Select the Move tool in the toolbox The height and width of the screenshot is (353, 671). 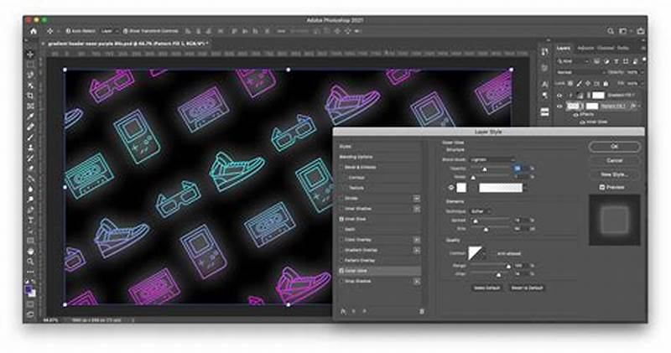(x=30, y=55)
